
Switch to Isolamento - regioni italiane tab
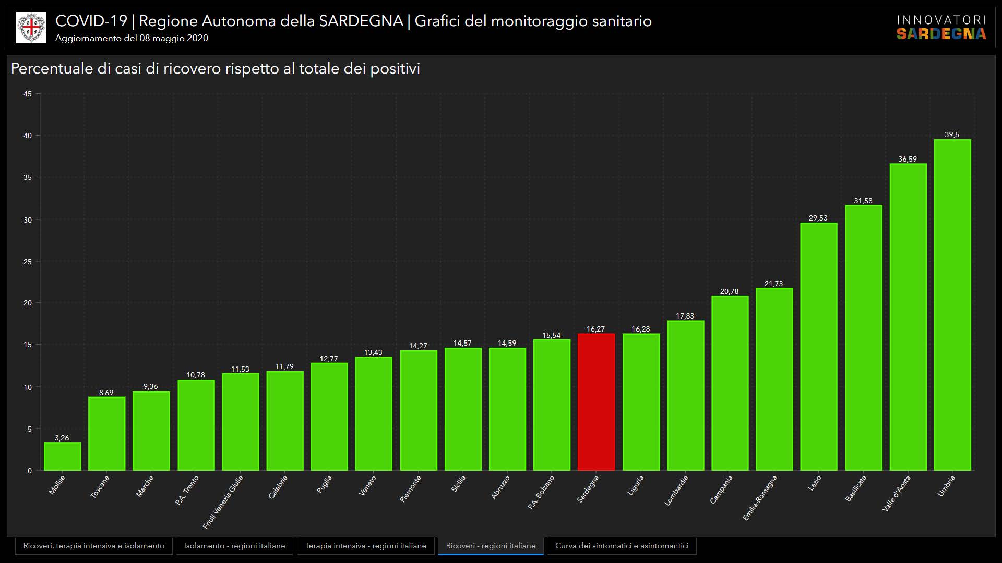point(234,546)
